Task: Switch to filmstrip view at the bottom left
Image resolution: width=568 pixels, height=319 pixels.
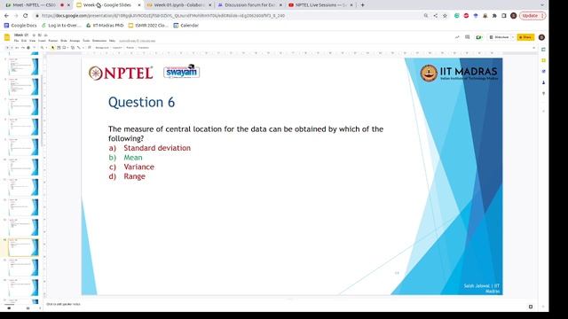Action: click(9, 308)
